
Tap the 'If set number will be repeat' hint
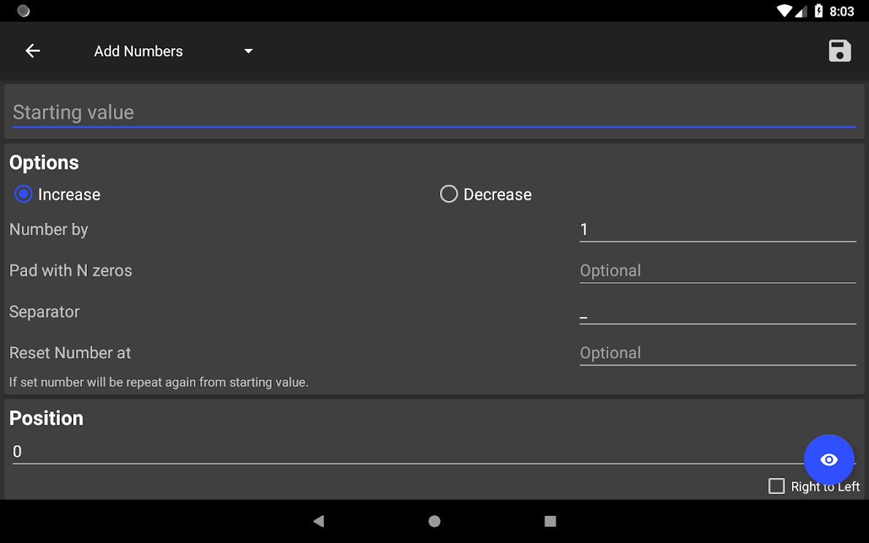[x=159, y=383]
